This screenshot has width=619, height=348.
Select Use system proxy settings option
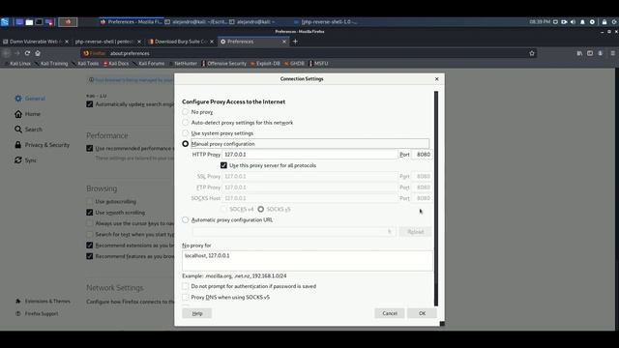click(185, 133)
